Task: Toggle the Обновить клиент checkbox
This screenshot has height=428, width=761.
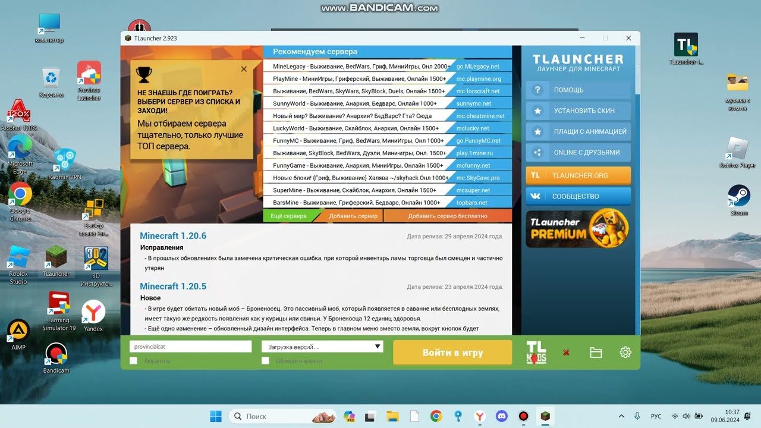Action: point(265,361)
